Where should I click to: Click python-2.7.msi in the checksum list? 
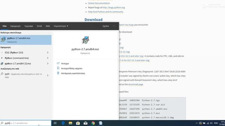[x=151, y=113]
